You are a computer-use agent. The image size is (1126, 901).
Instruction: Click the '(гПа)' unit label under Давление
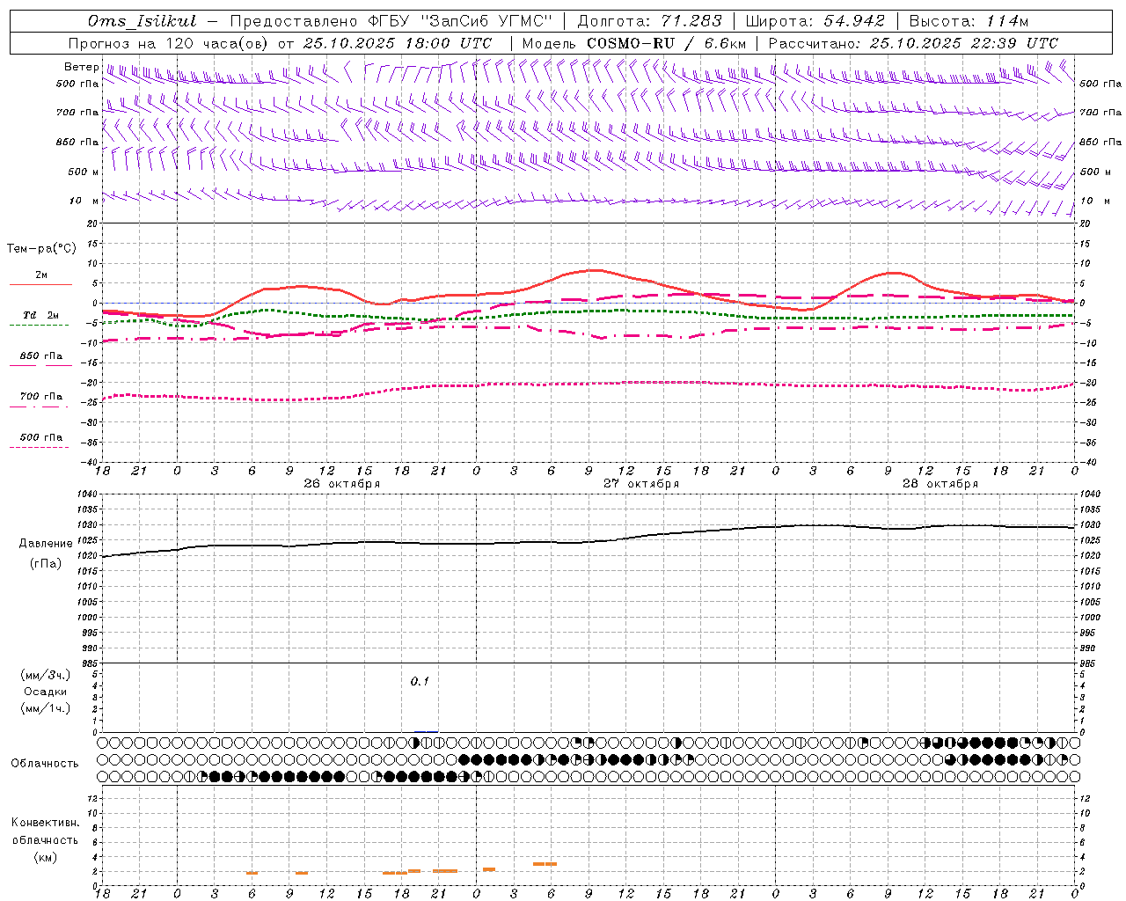[46, 564]
